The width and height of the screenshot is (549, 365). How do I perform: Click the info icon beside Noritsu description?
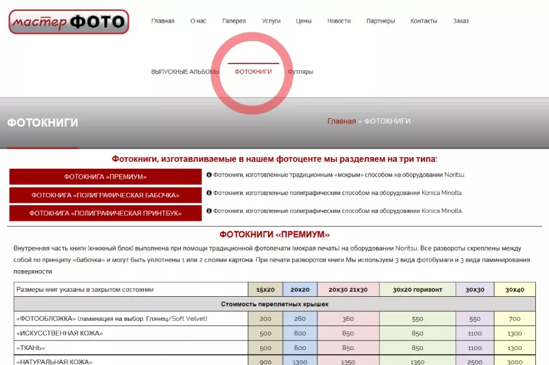click(209, 175)
